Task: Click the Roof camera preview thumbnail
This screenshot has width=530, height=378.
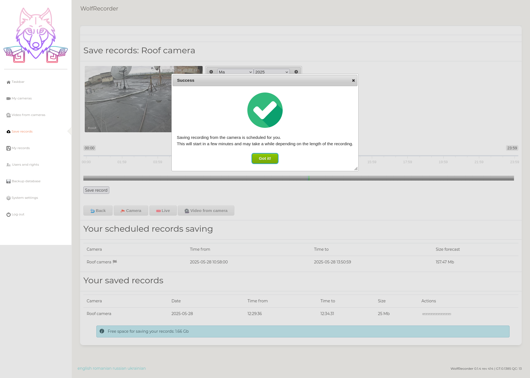Action: click(128, 99)
